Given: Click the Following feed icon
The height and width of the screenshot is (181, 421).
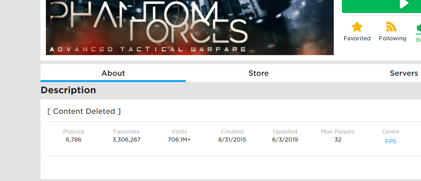Looking at the screenshot, I should tap(392, 27).
